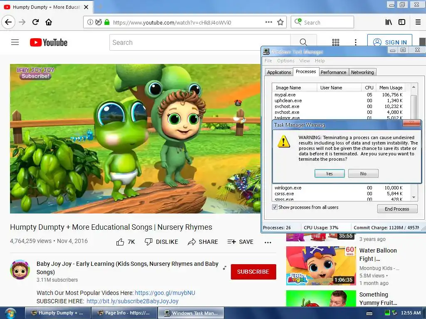The width and height of the screenshot is (426, 319).
Task: Toggle Show processes from all users checkbox
Action: pyautogui.click(x=275, y=207)
